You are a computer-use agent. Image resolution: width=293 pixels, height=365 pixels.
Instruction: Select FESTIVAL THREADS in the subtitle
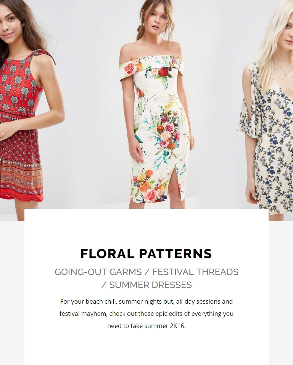coord(195,272)
